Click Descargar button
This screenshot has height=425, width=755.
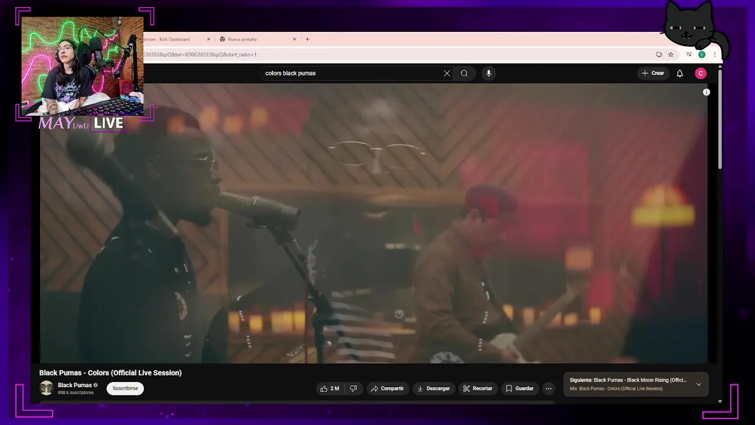tap(434, 388)
